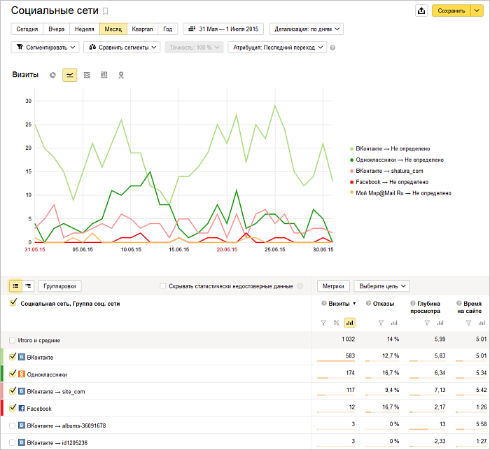This screenshot has height=450, width=490.
Task: Click the Facebook row network icon
Action: [22, 409]
